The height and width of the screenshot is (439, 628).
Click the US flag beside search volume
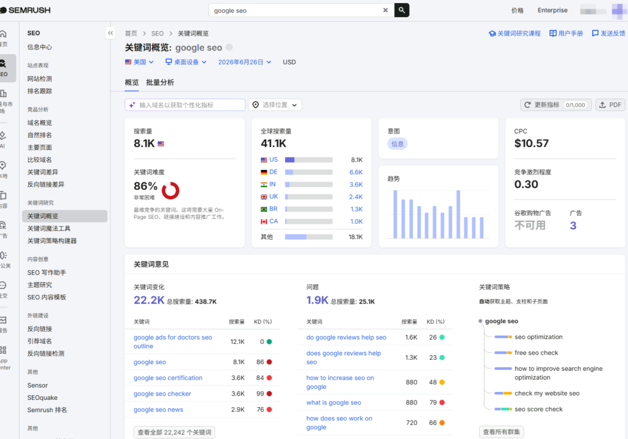click(161, 144)
